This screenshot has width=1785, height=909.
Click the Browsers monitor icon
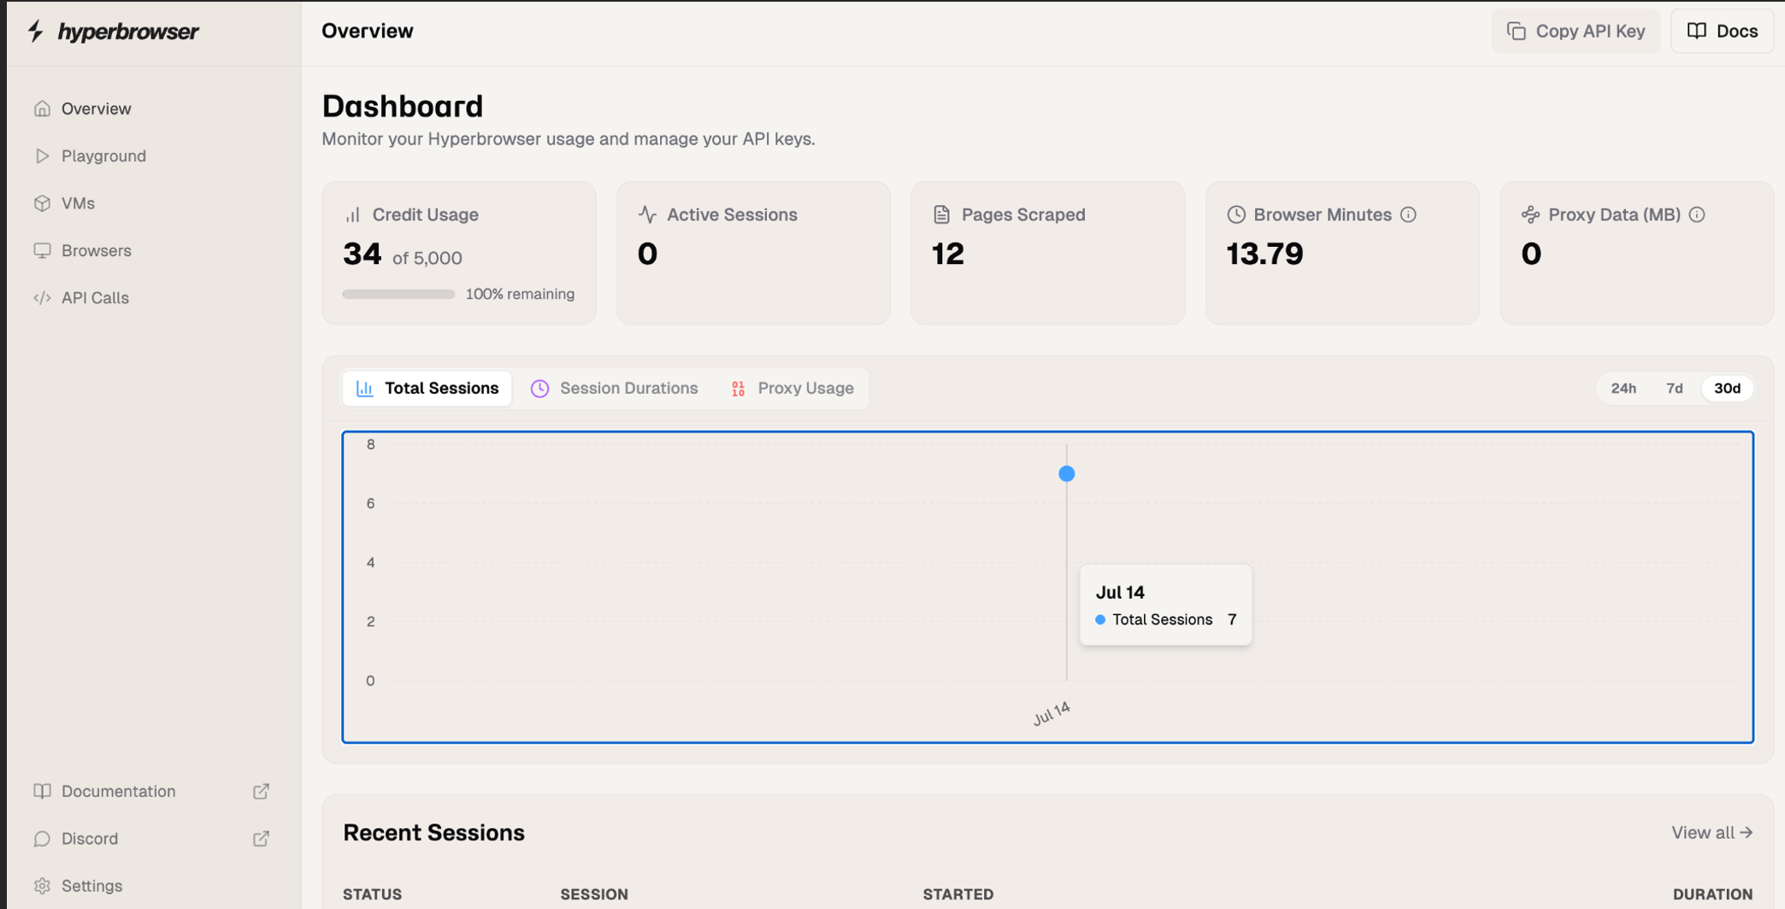42,250
